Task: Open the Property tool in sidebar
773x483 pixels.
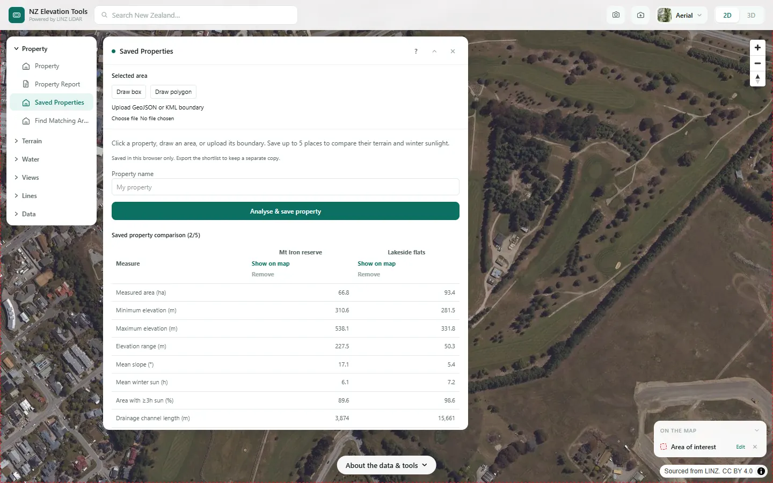Action: click(x=52, y=66)
